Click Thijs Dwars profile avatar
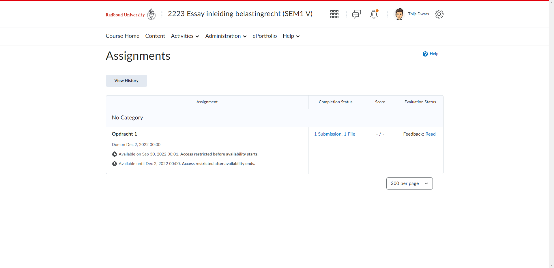This screenshot has width=554, height=268. pos(399,14)
